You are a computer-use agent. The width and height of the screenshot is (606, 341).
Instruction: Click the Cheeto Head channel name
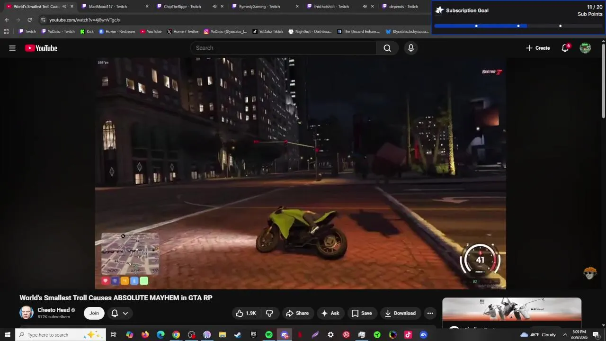[53, 310]
